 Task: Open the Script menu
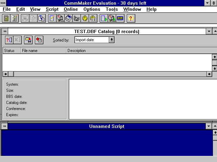(52, 9)
